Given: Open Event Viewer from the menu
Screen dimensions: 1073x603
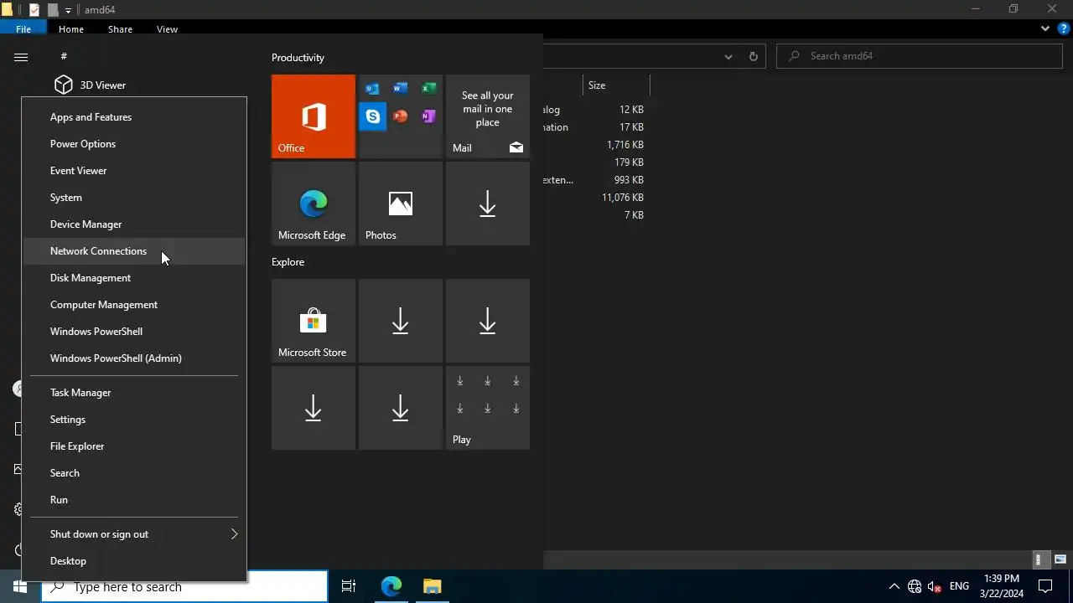Looking at the screenshot, I should tap(134, 171).
